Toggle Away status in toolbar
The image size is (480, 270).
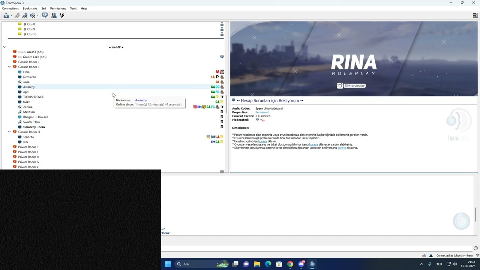(x=17, y=15)
